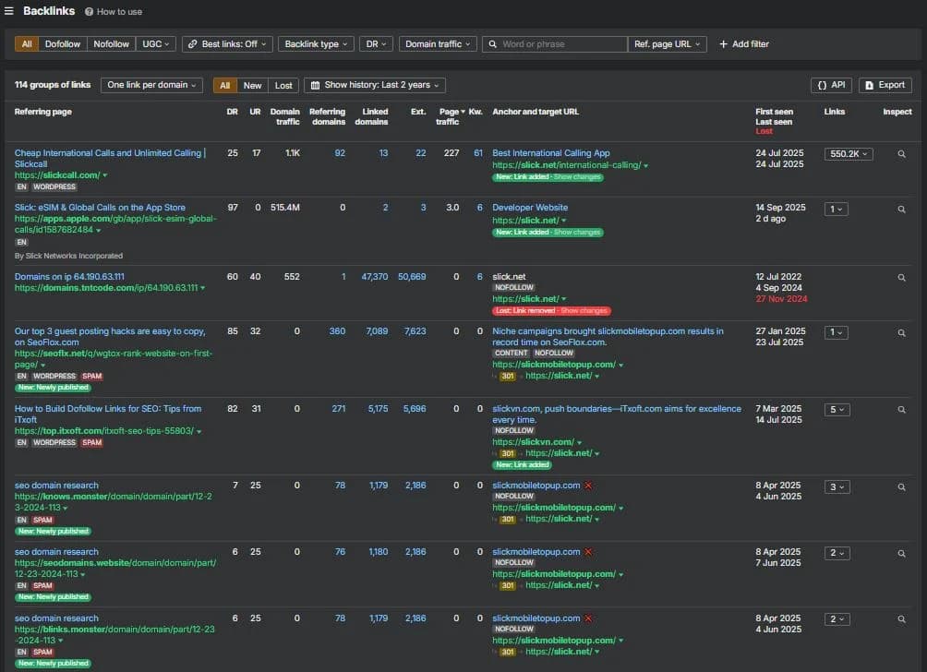Viewport: 927px width, 672px height.
Task: Inspect the blinks.monster backlink row
Action: (x=901, y=619)
